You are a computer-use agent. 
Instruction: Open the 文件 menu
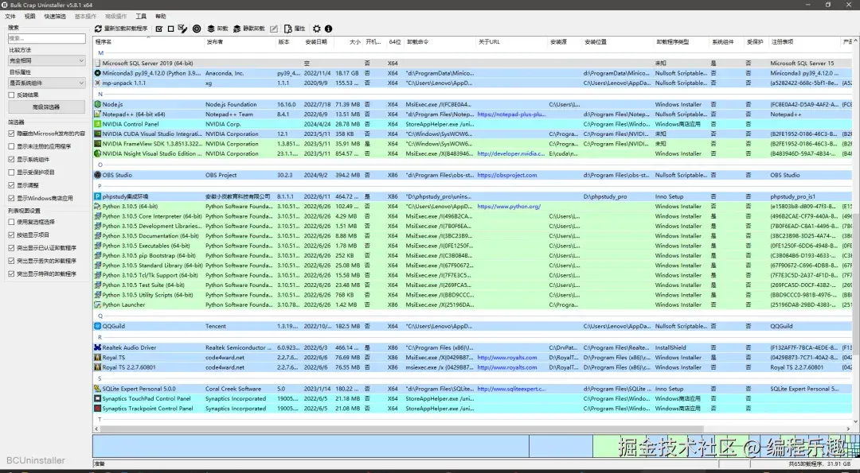coord(10,17)
